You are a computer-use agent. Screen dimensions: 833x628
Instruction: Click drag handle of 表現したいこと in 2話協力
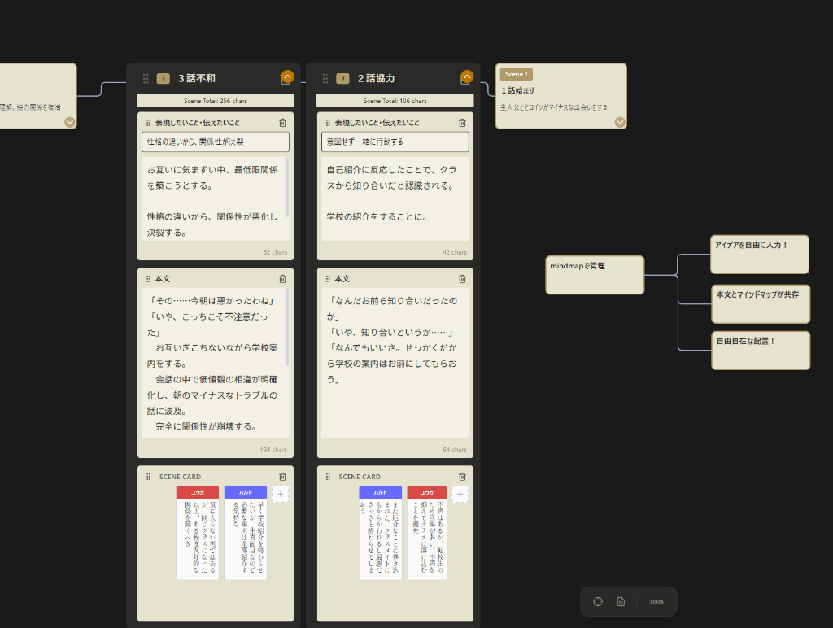click(x=328, y=123)
